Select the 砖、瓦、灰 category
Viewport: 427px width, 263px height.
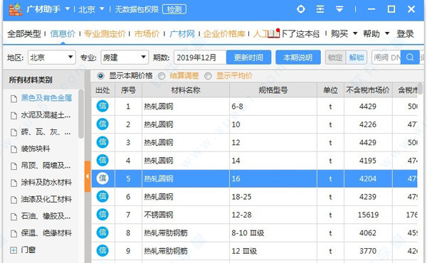click(46, 132)
